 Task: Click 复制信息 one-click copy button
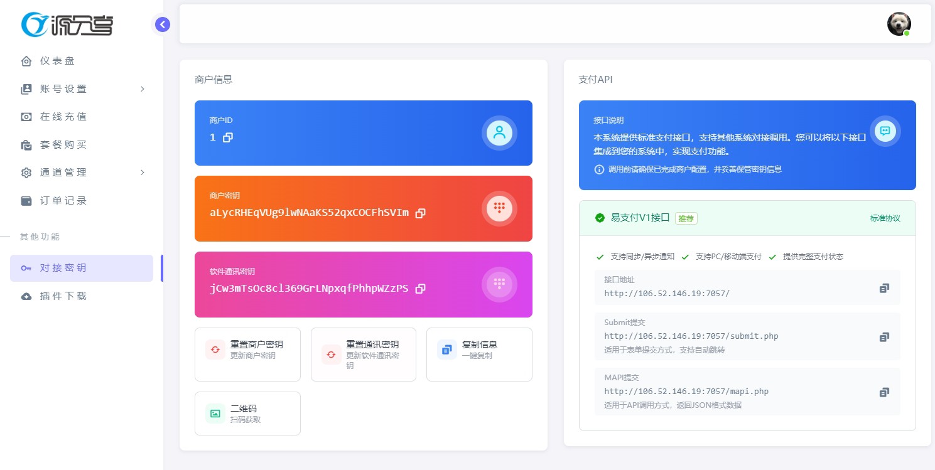[x=478, y=354]
